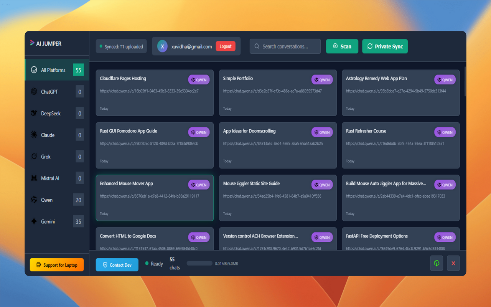Click QWEN tag on Rust Refresher Course
This screenshot has height=307, width=491.
coord(445,132)
